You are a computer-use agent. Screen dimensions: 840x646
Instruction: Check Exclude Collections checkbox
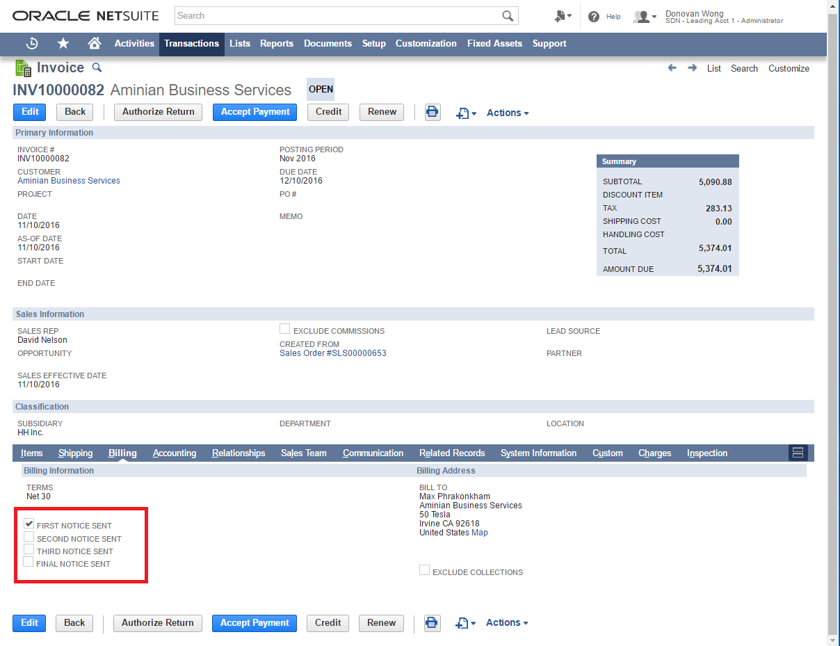424,570
